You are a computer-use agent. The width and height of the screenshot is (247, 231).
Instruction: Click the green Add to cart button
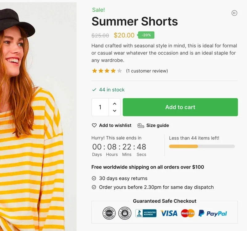click(x=180, y=107)
